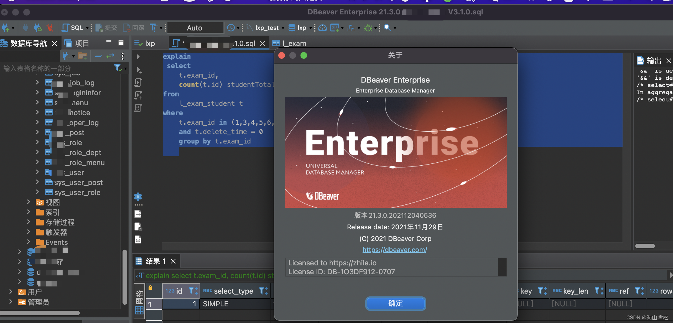
Task: Open the dashboard gauge icon in toolbar
Action: click(322, 28)
